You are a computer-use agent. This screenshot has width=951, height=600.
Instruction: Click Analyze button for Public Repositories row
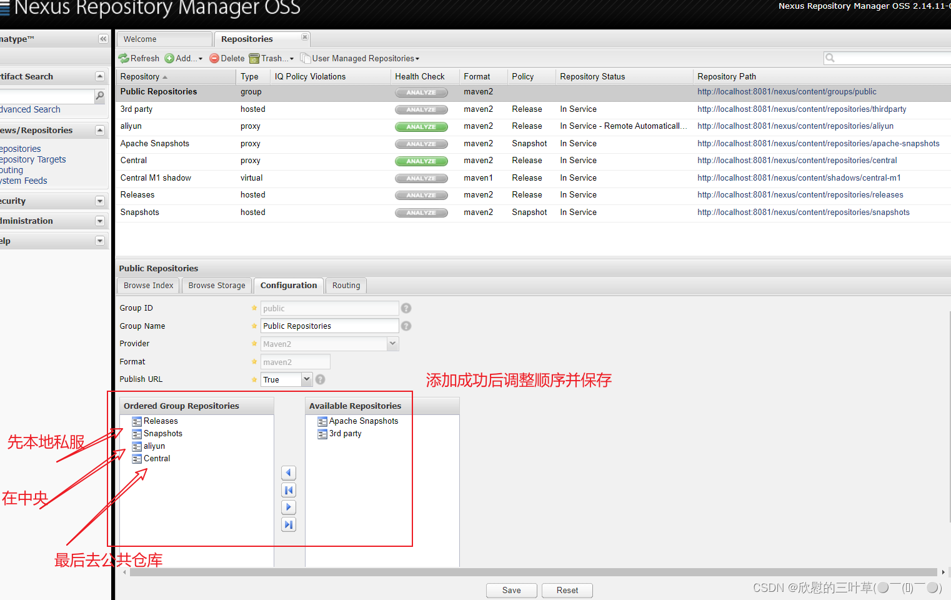point(421,92)
